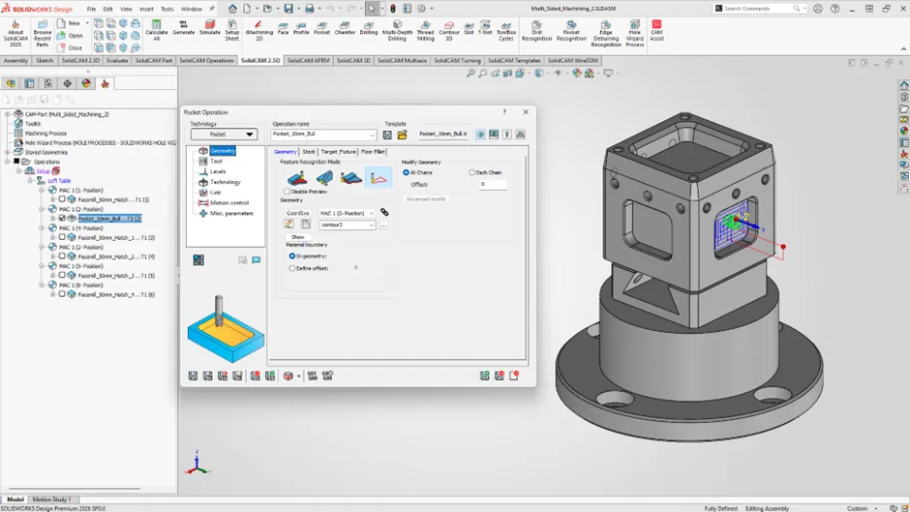Select the All Chains radio button

point(406,172)
